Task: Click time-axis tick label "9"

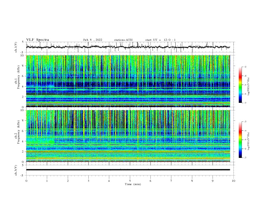Action: [x=213, y=181]
